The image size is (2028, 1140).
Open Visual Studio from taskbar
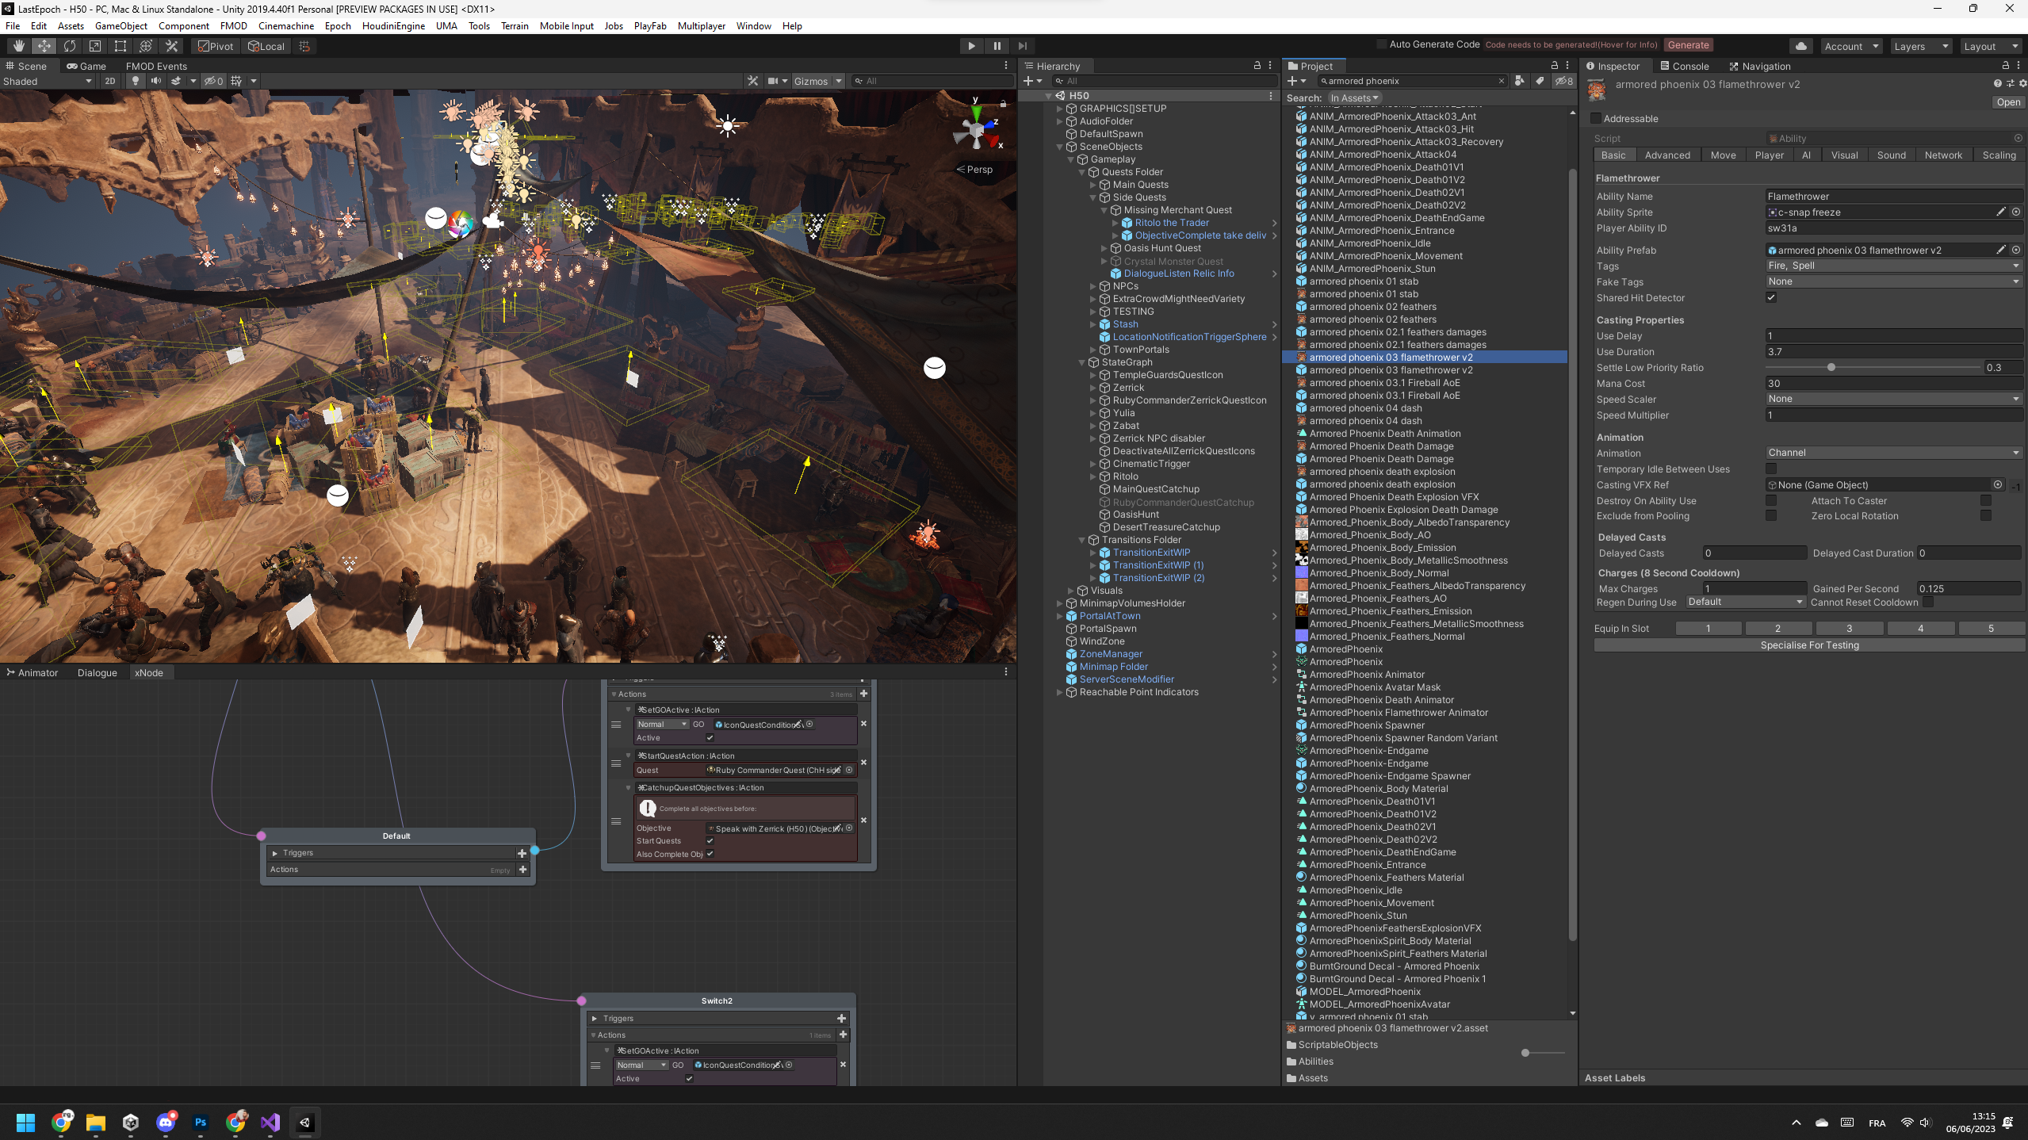click(270, 1122)
